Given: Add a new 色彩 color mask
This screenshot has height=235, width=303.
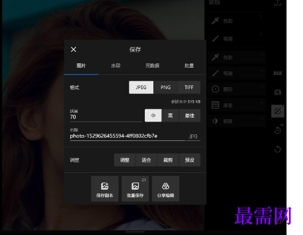Looking at the screenshot, I should pos(237,57).
